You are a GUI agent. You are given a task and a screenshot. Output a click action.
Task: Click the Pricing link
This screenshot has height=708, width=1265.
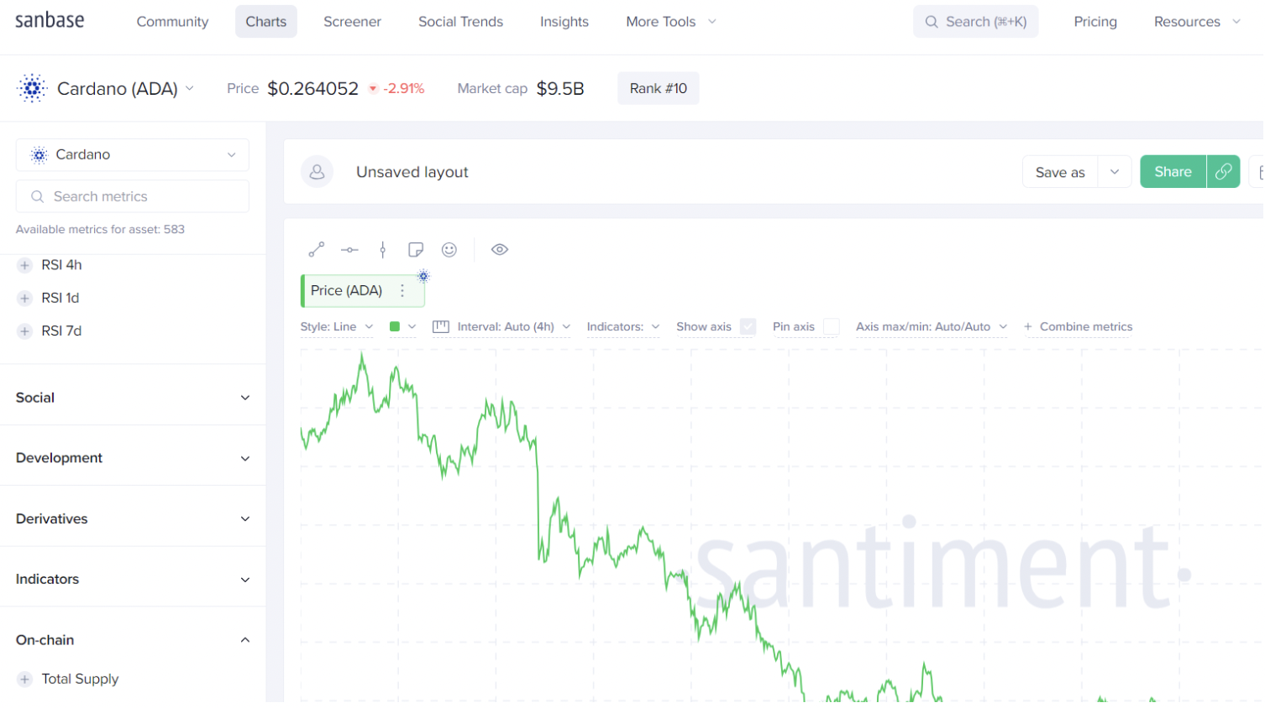(x=1095, y=22)
